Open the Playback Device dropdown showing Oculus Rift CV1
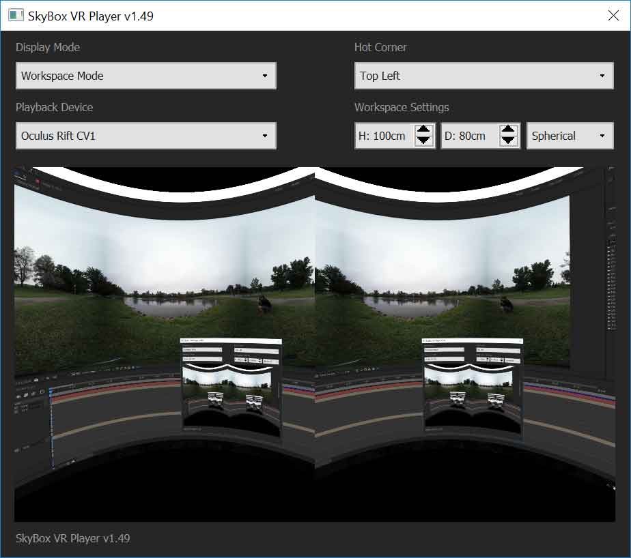Viewport: 631px width, 558px height. [145, 136]
